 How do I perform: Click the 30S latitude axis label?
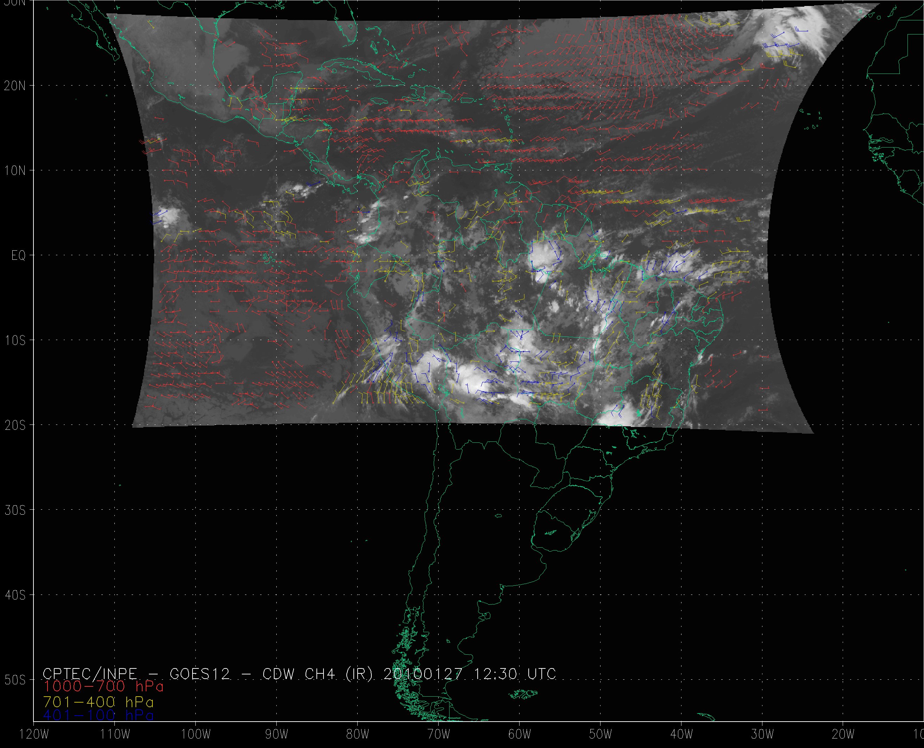(x=15, y=510)
